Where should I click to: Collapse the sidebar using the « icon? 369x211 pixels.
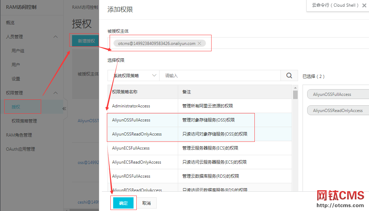click(64, 109)
